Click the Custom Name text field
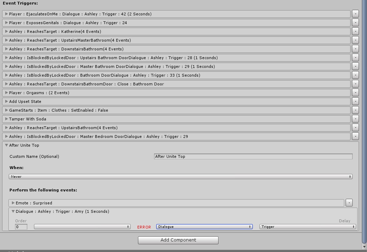367x252 pixels. (x=253, y=156)
